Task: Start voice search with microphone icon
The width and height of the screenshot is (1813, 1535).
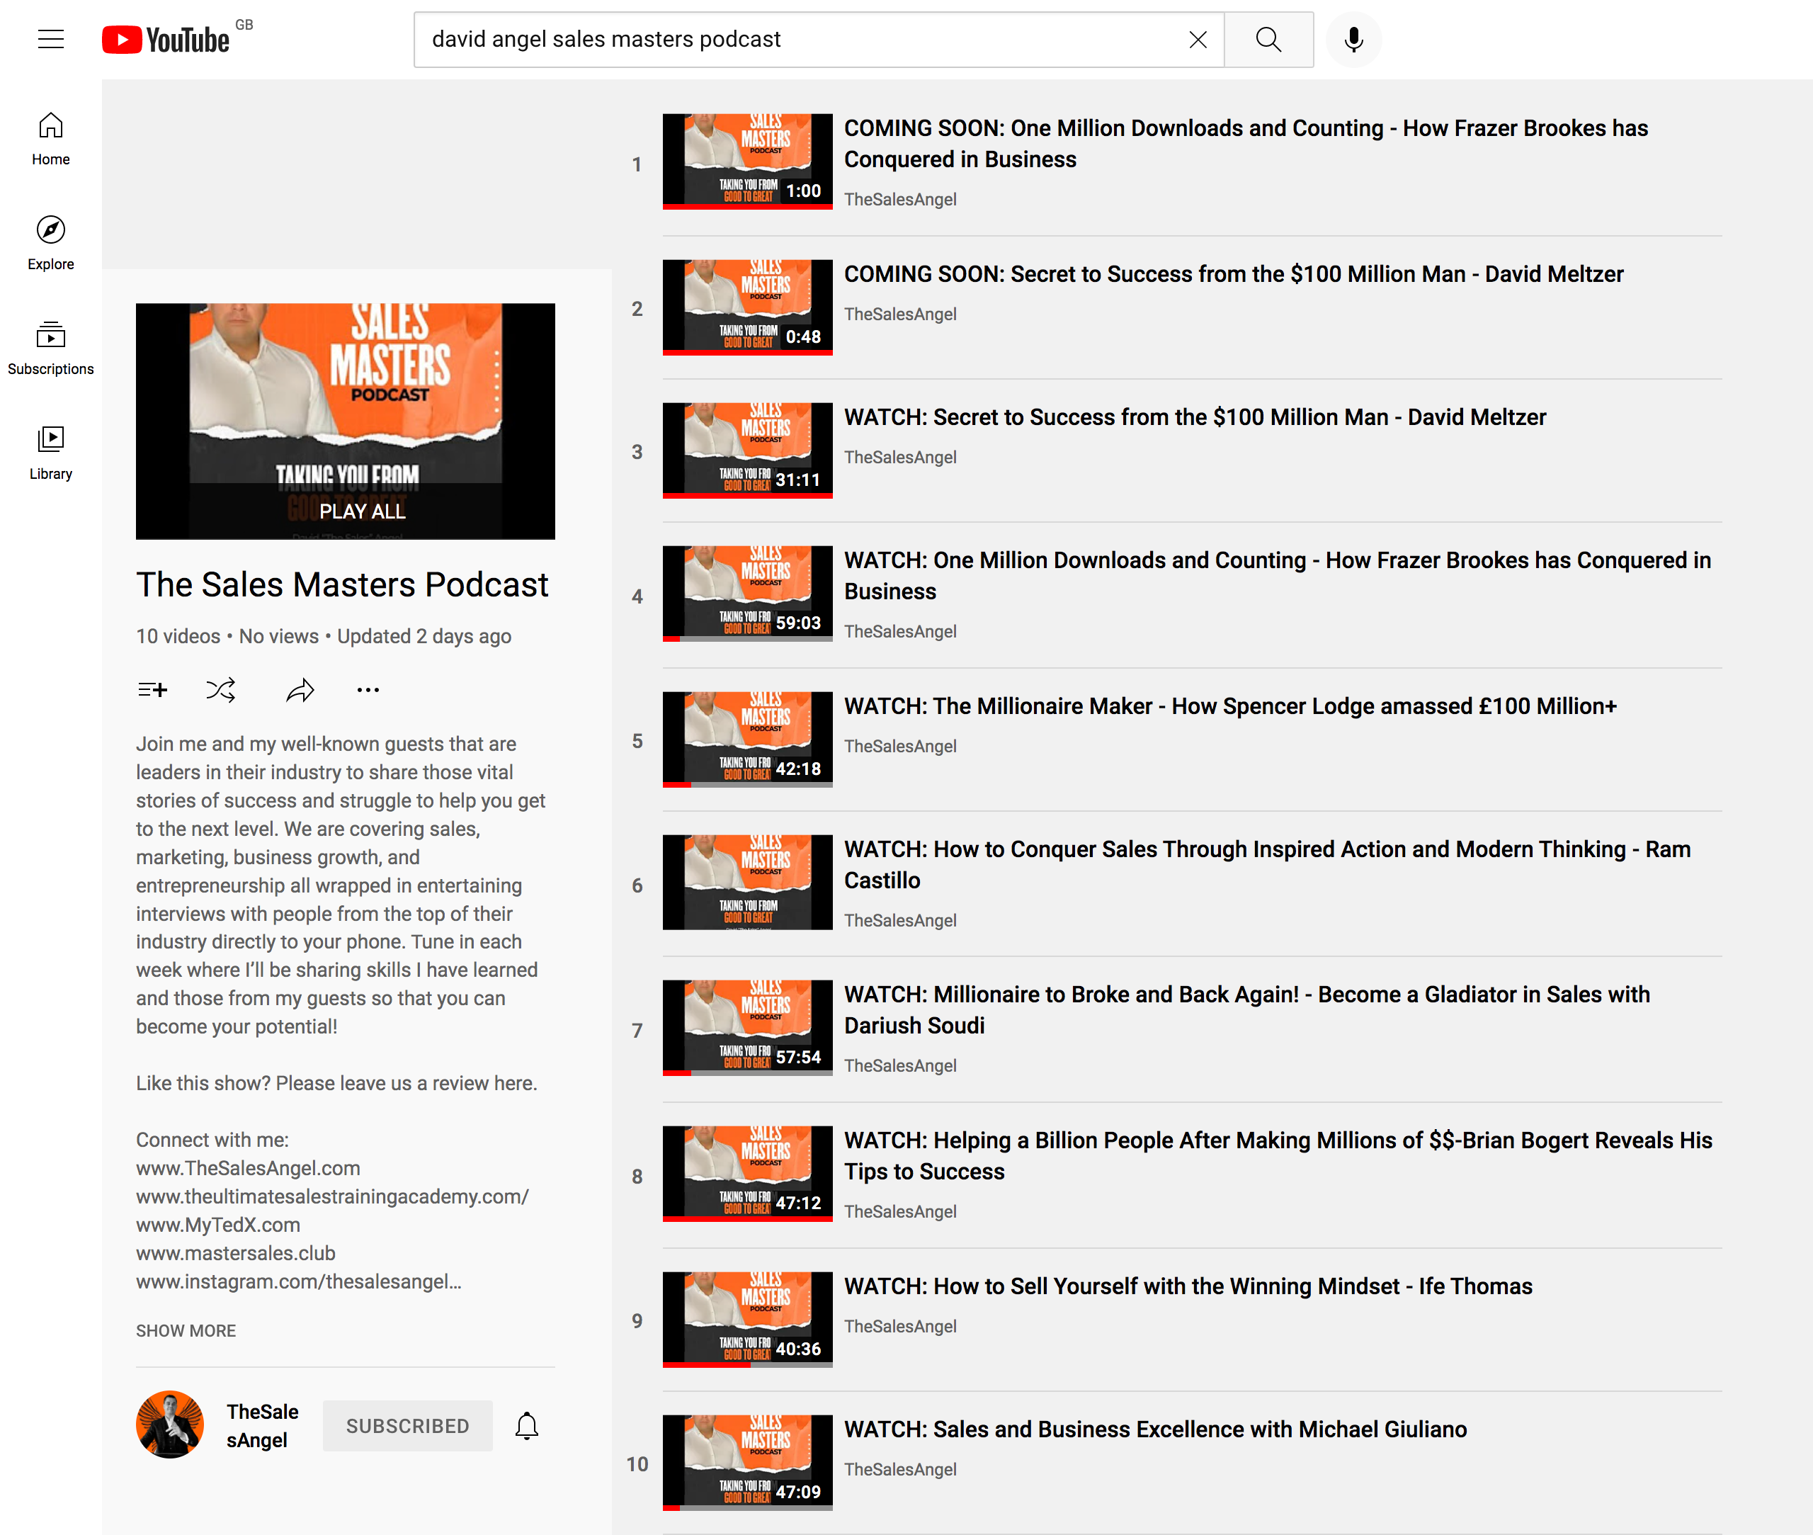Action: (1353, 39)
